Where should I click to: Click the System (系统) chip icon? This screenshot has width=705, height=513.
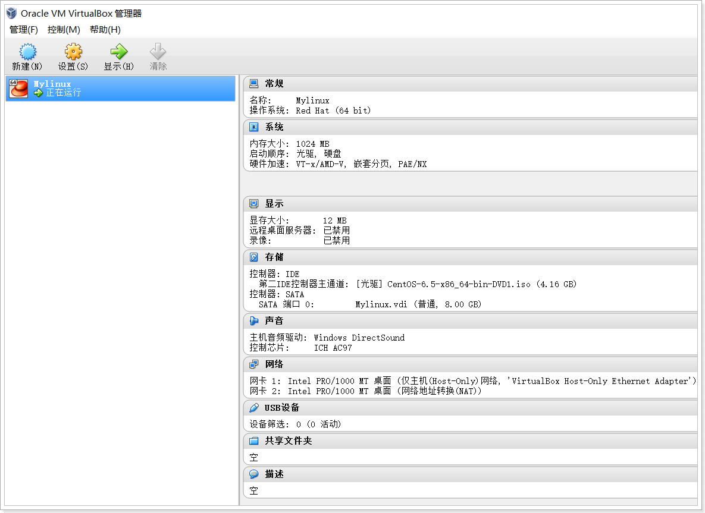[x=254, y=127]
